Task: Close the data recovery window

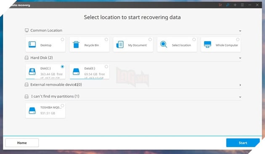Action: coord(257,5)
